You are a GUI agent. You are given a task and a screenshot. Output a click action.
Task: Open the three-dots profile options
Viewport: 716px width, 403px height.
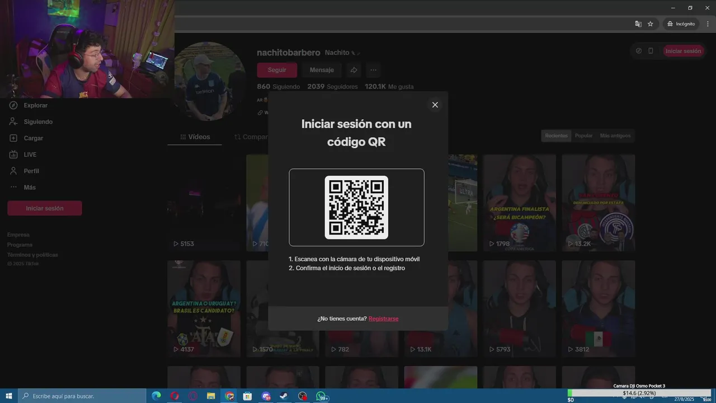pos(373,70)
